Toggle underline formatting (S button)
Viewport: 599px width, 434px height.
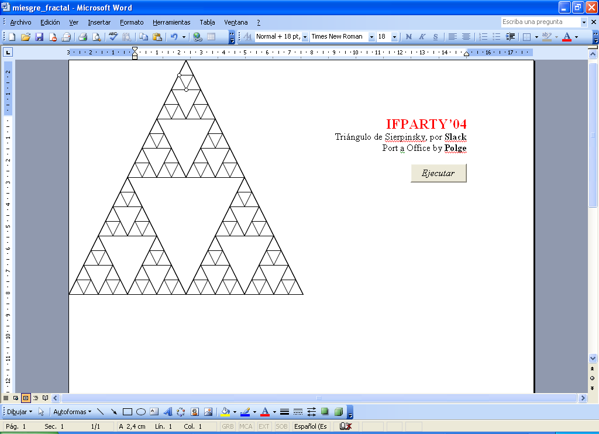435,37
